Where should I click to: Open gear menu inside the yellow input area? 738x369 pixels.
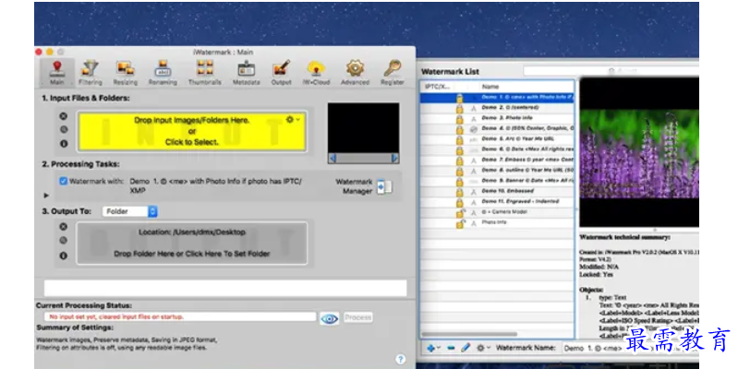[x=292, y=120]
